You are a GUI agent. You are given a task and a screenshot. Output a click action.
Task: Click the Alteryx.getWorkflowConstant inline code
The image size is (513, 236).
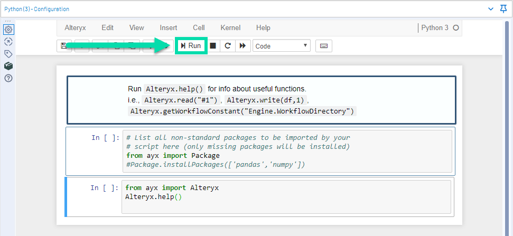pyautogui.click(x=242, y=111)
